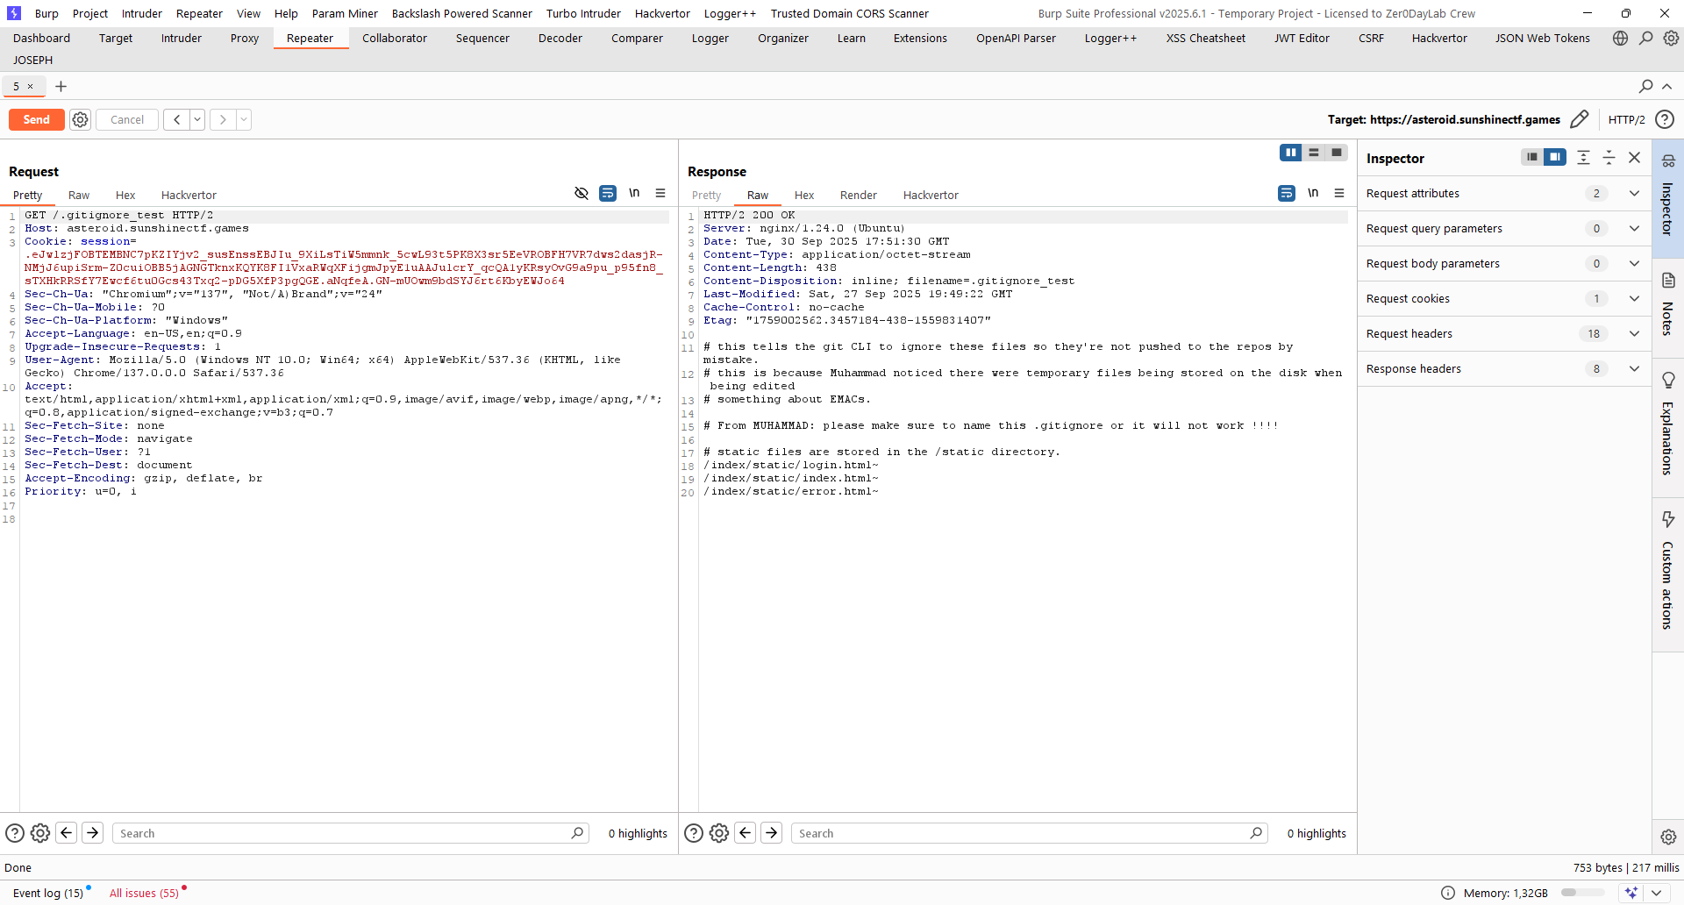
Task: Select Inspector panel right layout option
Action: pos(1555,157)
